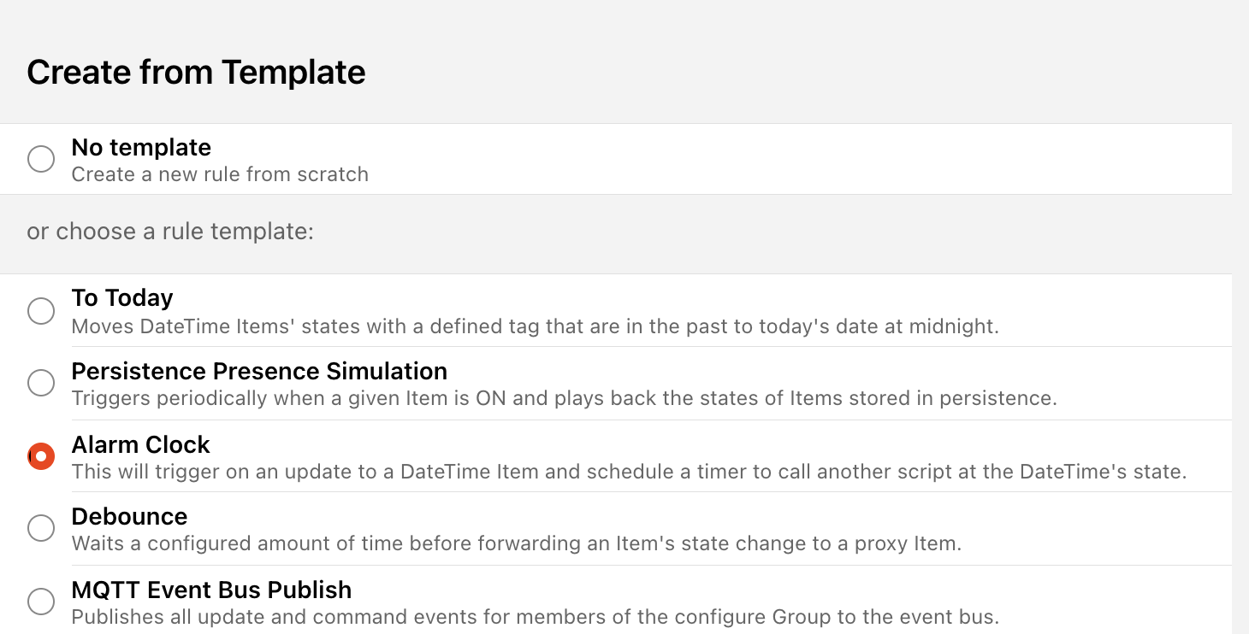The height and width of the screenshot is (634, 1249).
Task: Click the "No template" title text
Action: (141, 147)
